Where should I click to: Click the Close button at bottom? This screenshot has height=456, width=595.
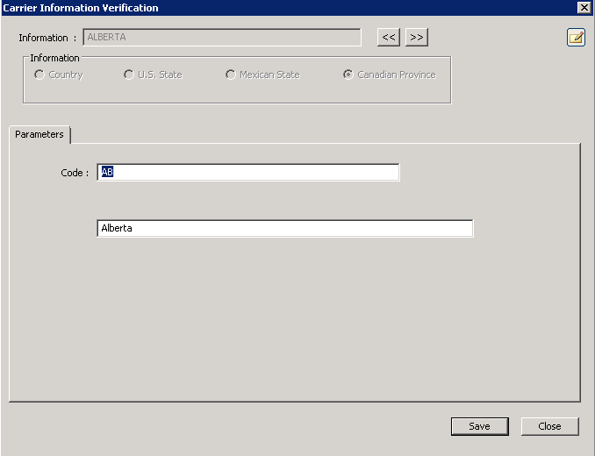549,426
